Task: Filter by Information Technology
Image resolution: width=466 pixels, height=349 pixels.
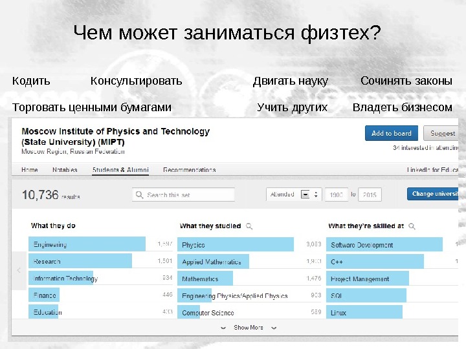Action: pyautogui.click(x=61, y=278)
